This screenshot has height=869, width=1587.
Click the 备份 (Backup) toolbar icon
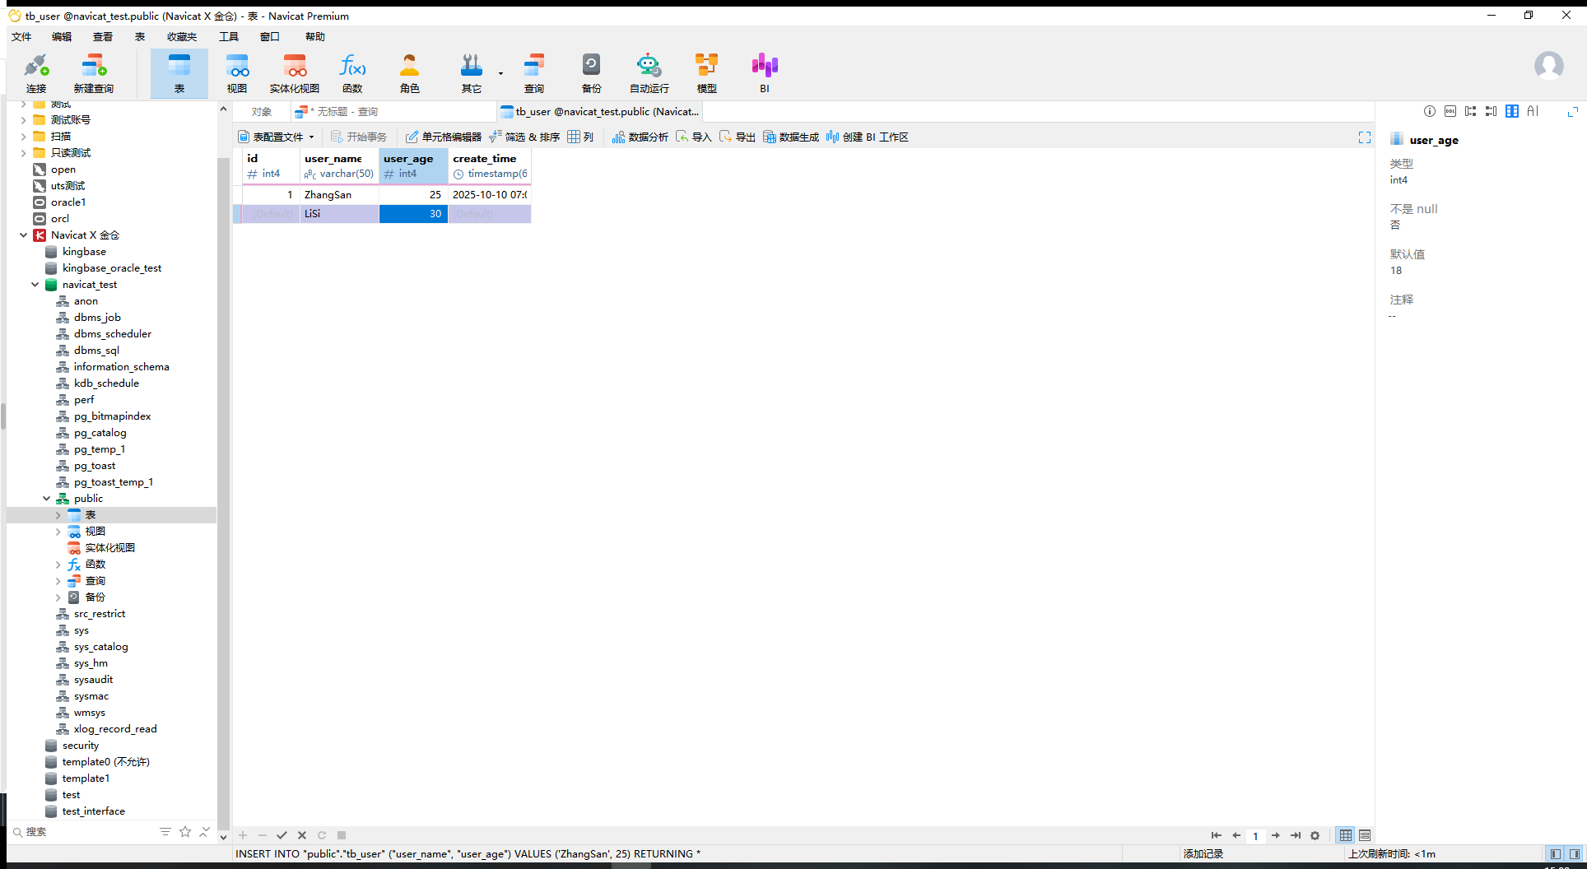pos(592,73)
